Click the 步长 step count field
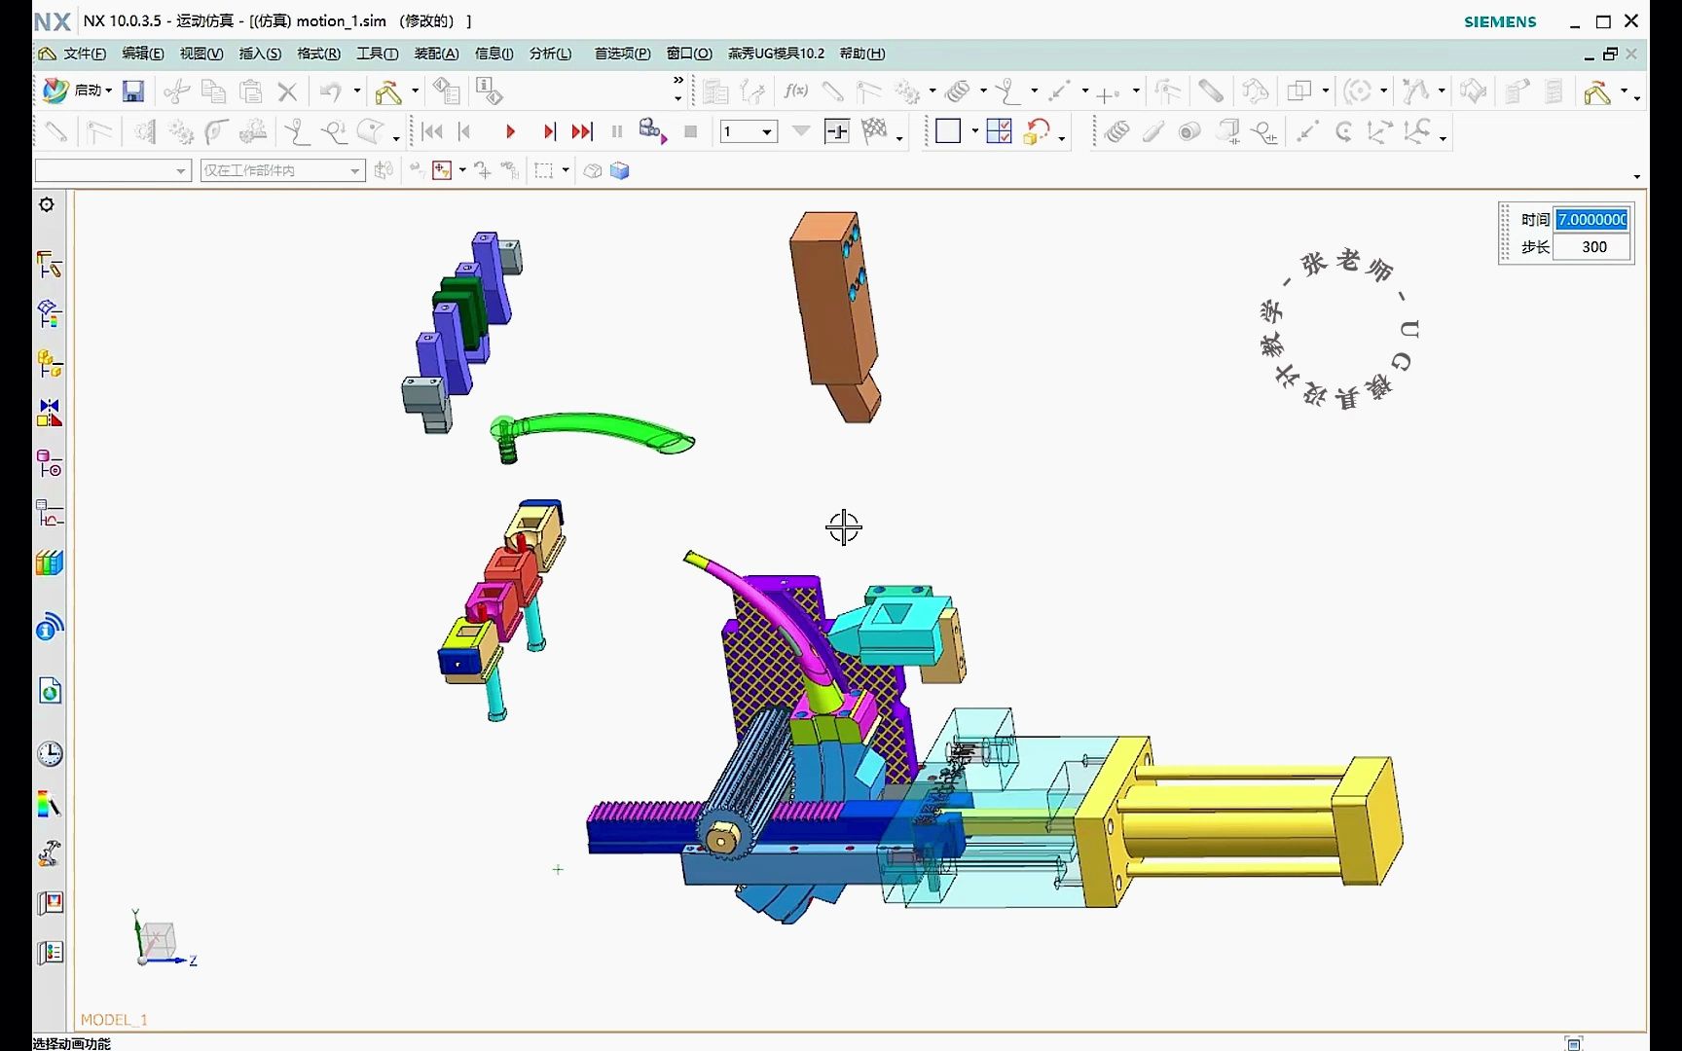The image size is (1682, 1051). [1591, 247]
